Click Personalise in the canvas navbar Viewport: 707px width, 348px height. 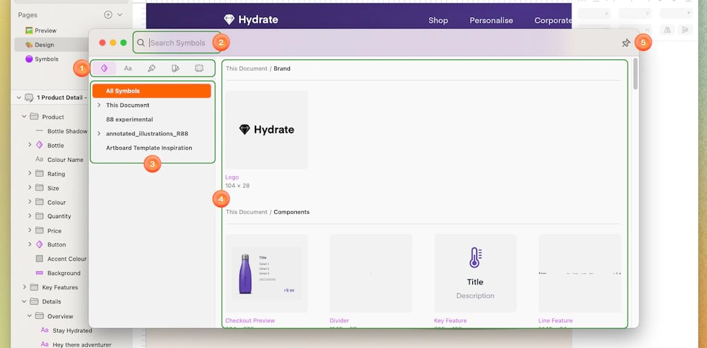pyautogui.click(x=492, y=20)
